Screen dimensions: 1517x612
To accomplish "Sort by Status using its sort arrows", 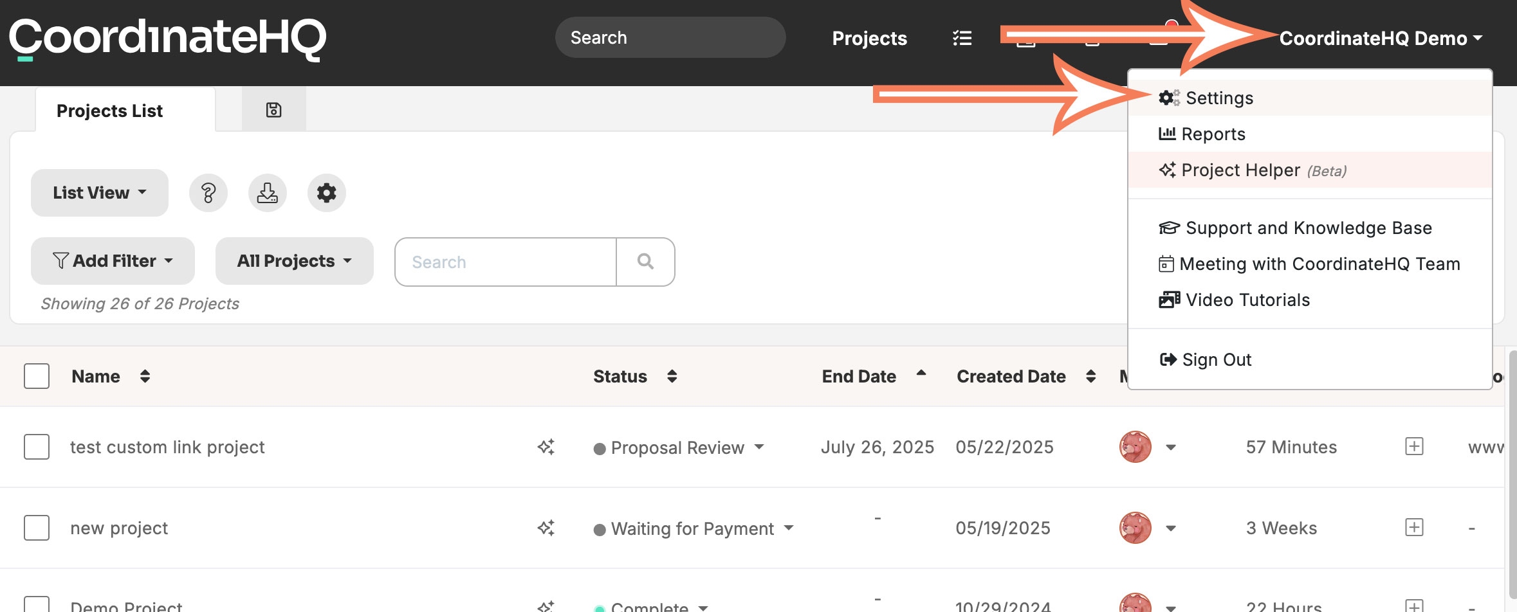I will pyautogui.click(x=672, y=376).
